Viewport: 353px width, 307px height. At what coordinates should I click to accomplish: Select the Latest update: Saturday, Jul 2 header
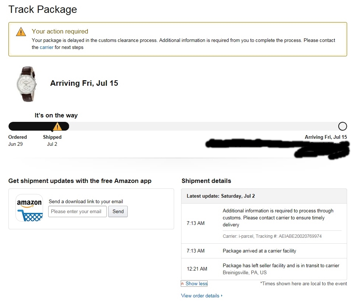[221, 196]
